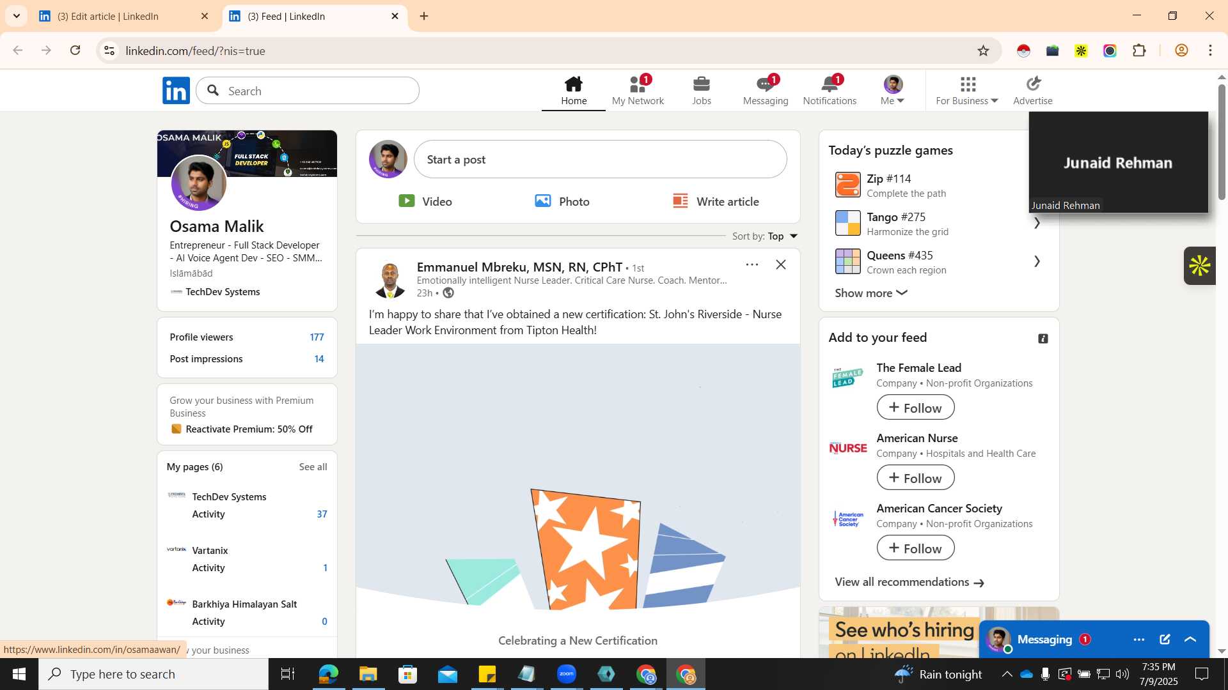Open Messaging in top navigation
1228x690 pixels.
[x=766, y=90]
